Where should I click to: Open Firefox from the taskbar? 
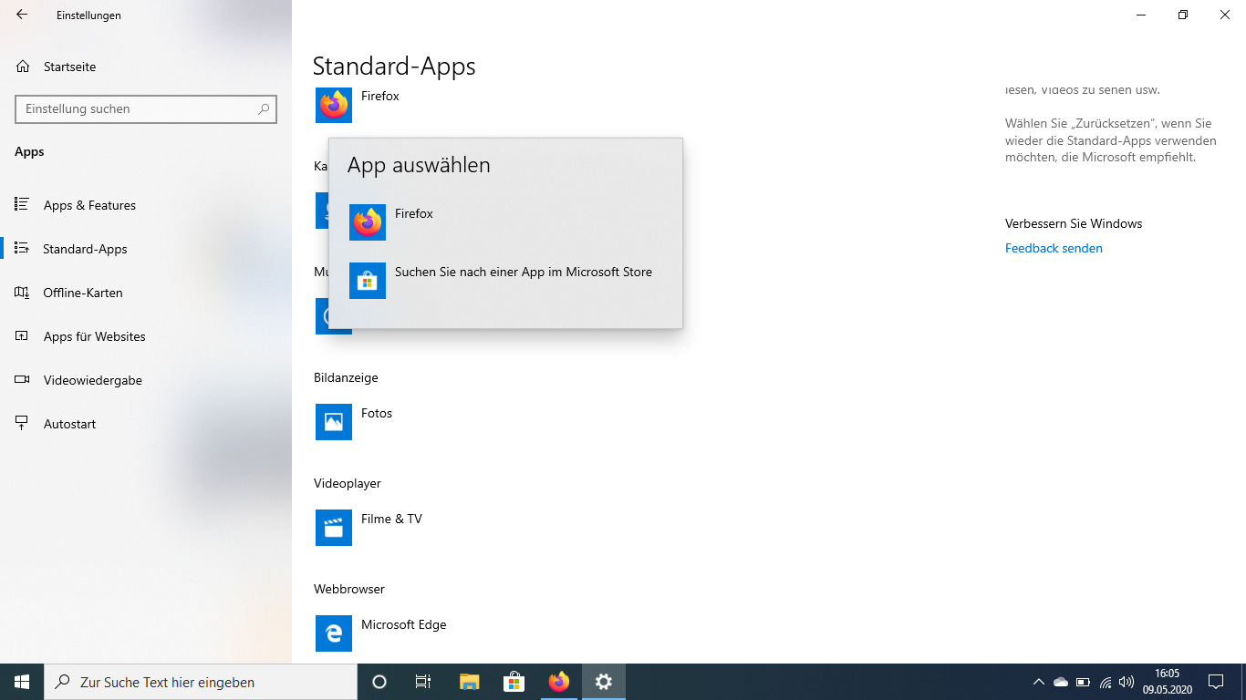(558, 682)
